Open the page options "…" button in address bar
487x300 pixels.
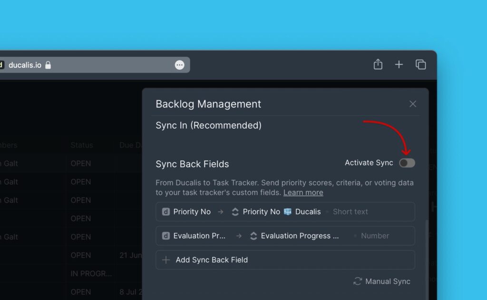click(x=179, y=65)
